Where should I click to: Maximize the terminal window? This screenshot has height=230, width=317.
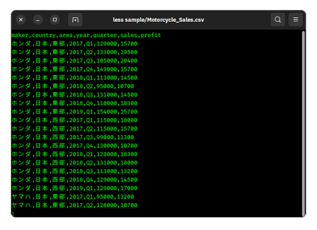(x=55, y=20)
